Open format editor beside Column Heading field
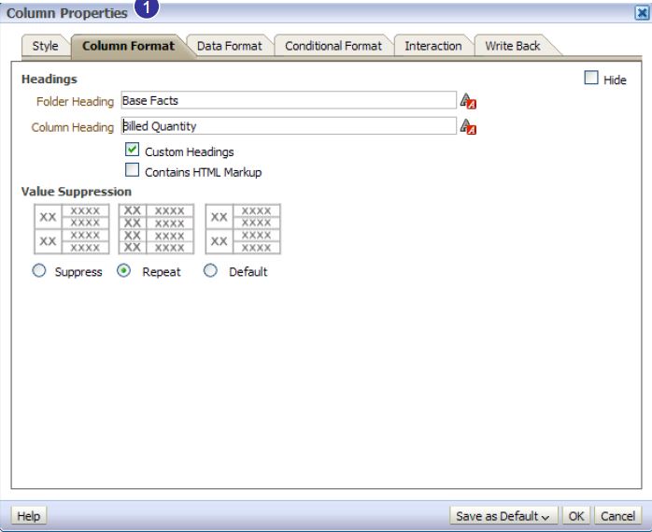652x532 pixels. [x=468, y=126]
